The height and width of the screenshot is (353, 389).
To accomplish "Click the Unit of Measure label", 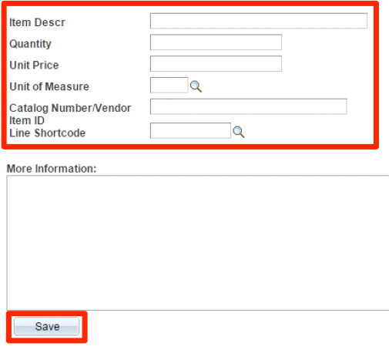I will 49,86.
